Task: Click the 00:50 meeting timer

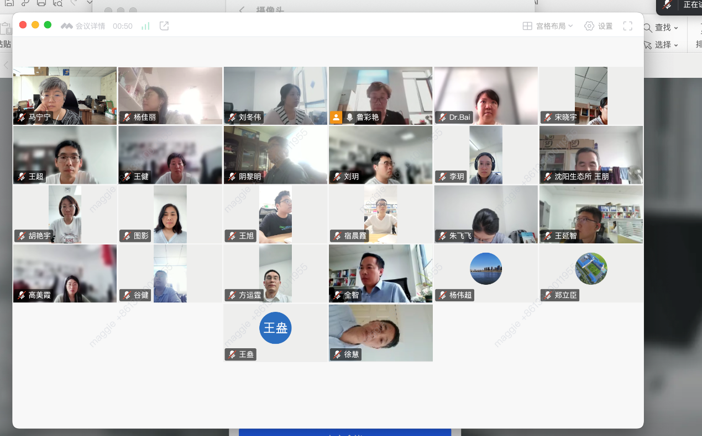Action: (123, 26)
